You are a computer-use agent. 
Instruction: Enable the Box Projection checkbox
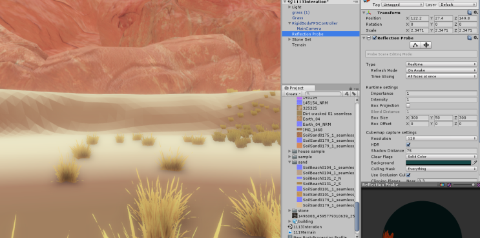pos(408,105)
